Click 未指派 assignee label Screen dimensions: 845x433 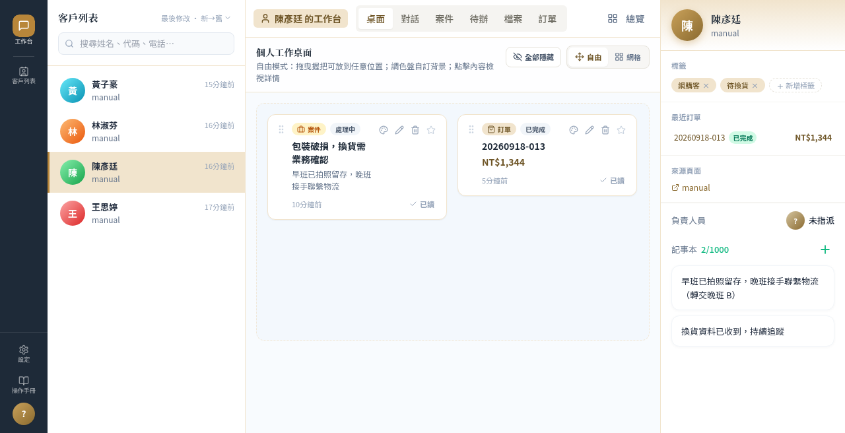click(821, 220)
